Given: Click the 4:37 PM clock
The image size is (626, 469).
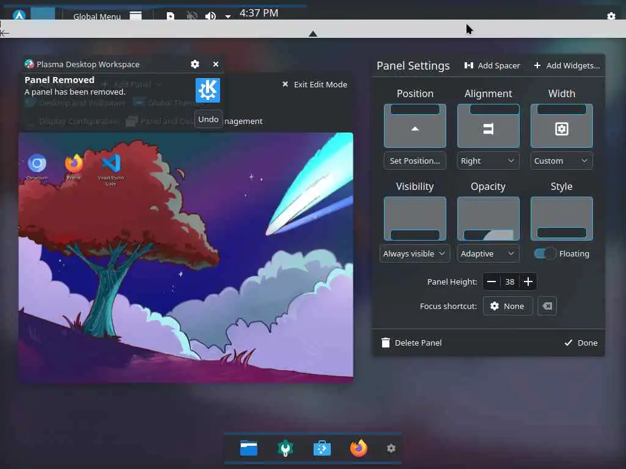Looking at the screenshot, I should [259, 13].
